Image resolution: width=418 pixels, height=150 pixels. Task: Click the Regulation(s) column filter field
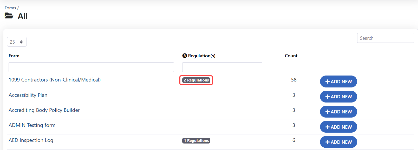(222, 67)
